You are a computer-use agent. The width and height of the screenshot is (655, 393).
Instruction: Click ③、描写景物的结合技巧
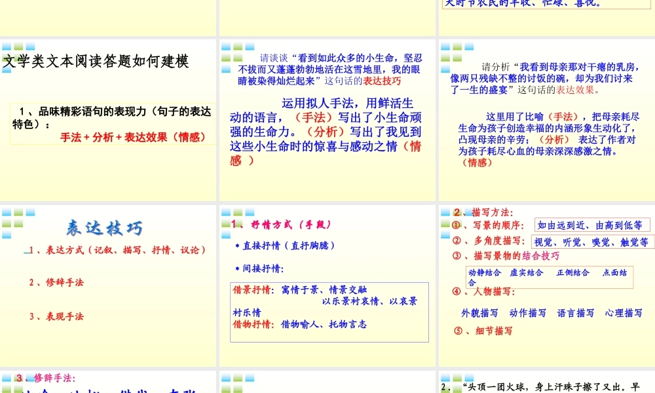pyautogui.click(x=506, y=255)
